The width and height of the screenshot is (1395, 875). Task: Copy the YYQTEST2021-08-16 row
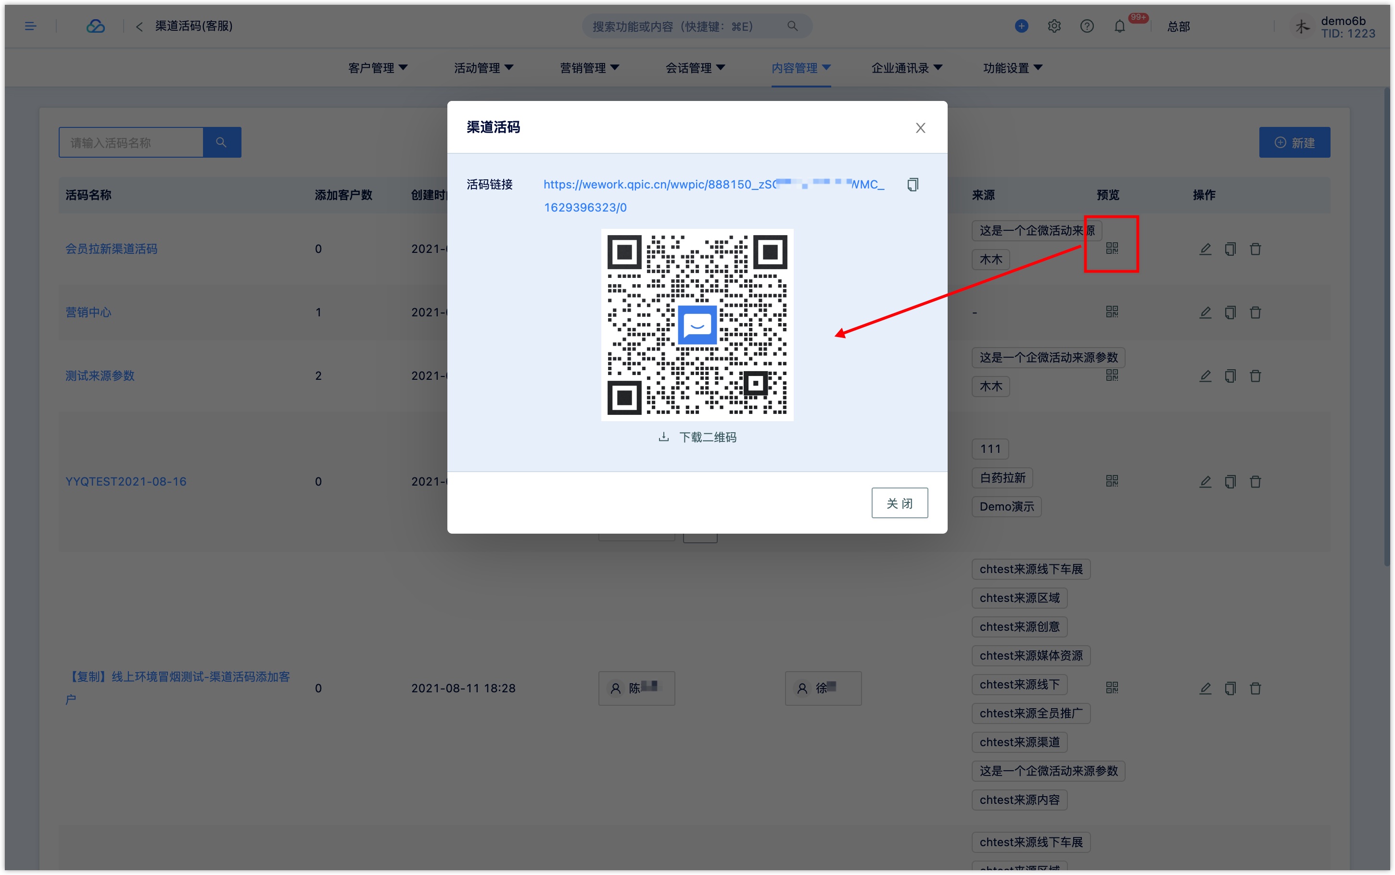point(1230,481)
